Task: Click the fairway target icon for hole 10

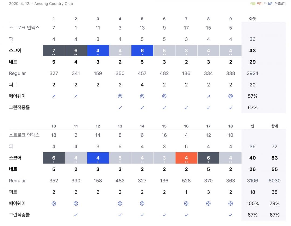Action: 54,203
